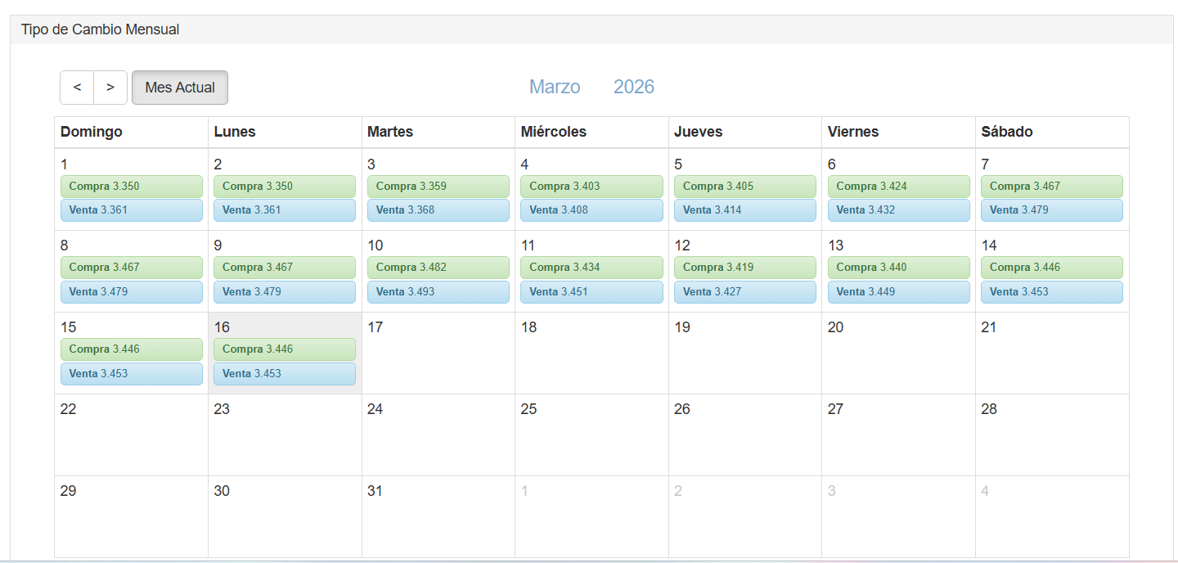Open Venta 3.427 on March 12
This screenshot has width=1178, height=563.
coord(744,292)
